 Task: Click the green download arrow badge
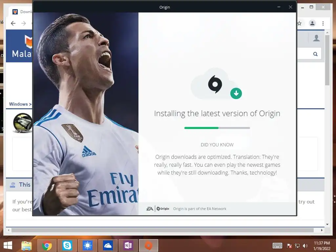[x=236, y=94]
